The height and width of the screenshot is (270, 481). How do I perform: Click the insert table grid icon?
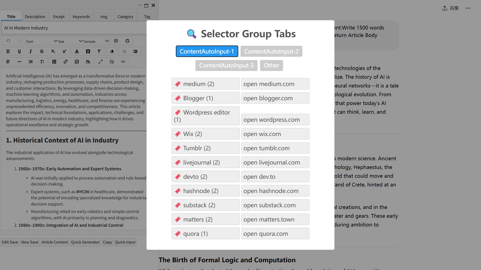click(x=54, y=62)
